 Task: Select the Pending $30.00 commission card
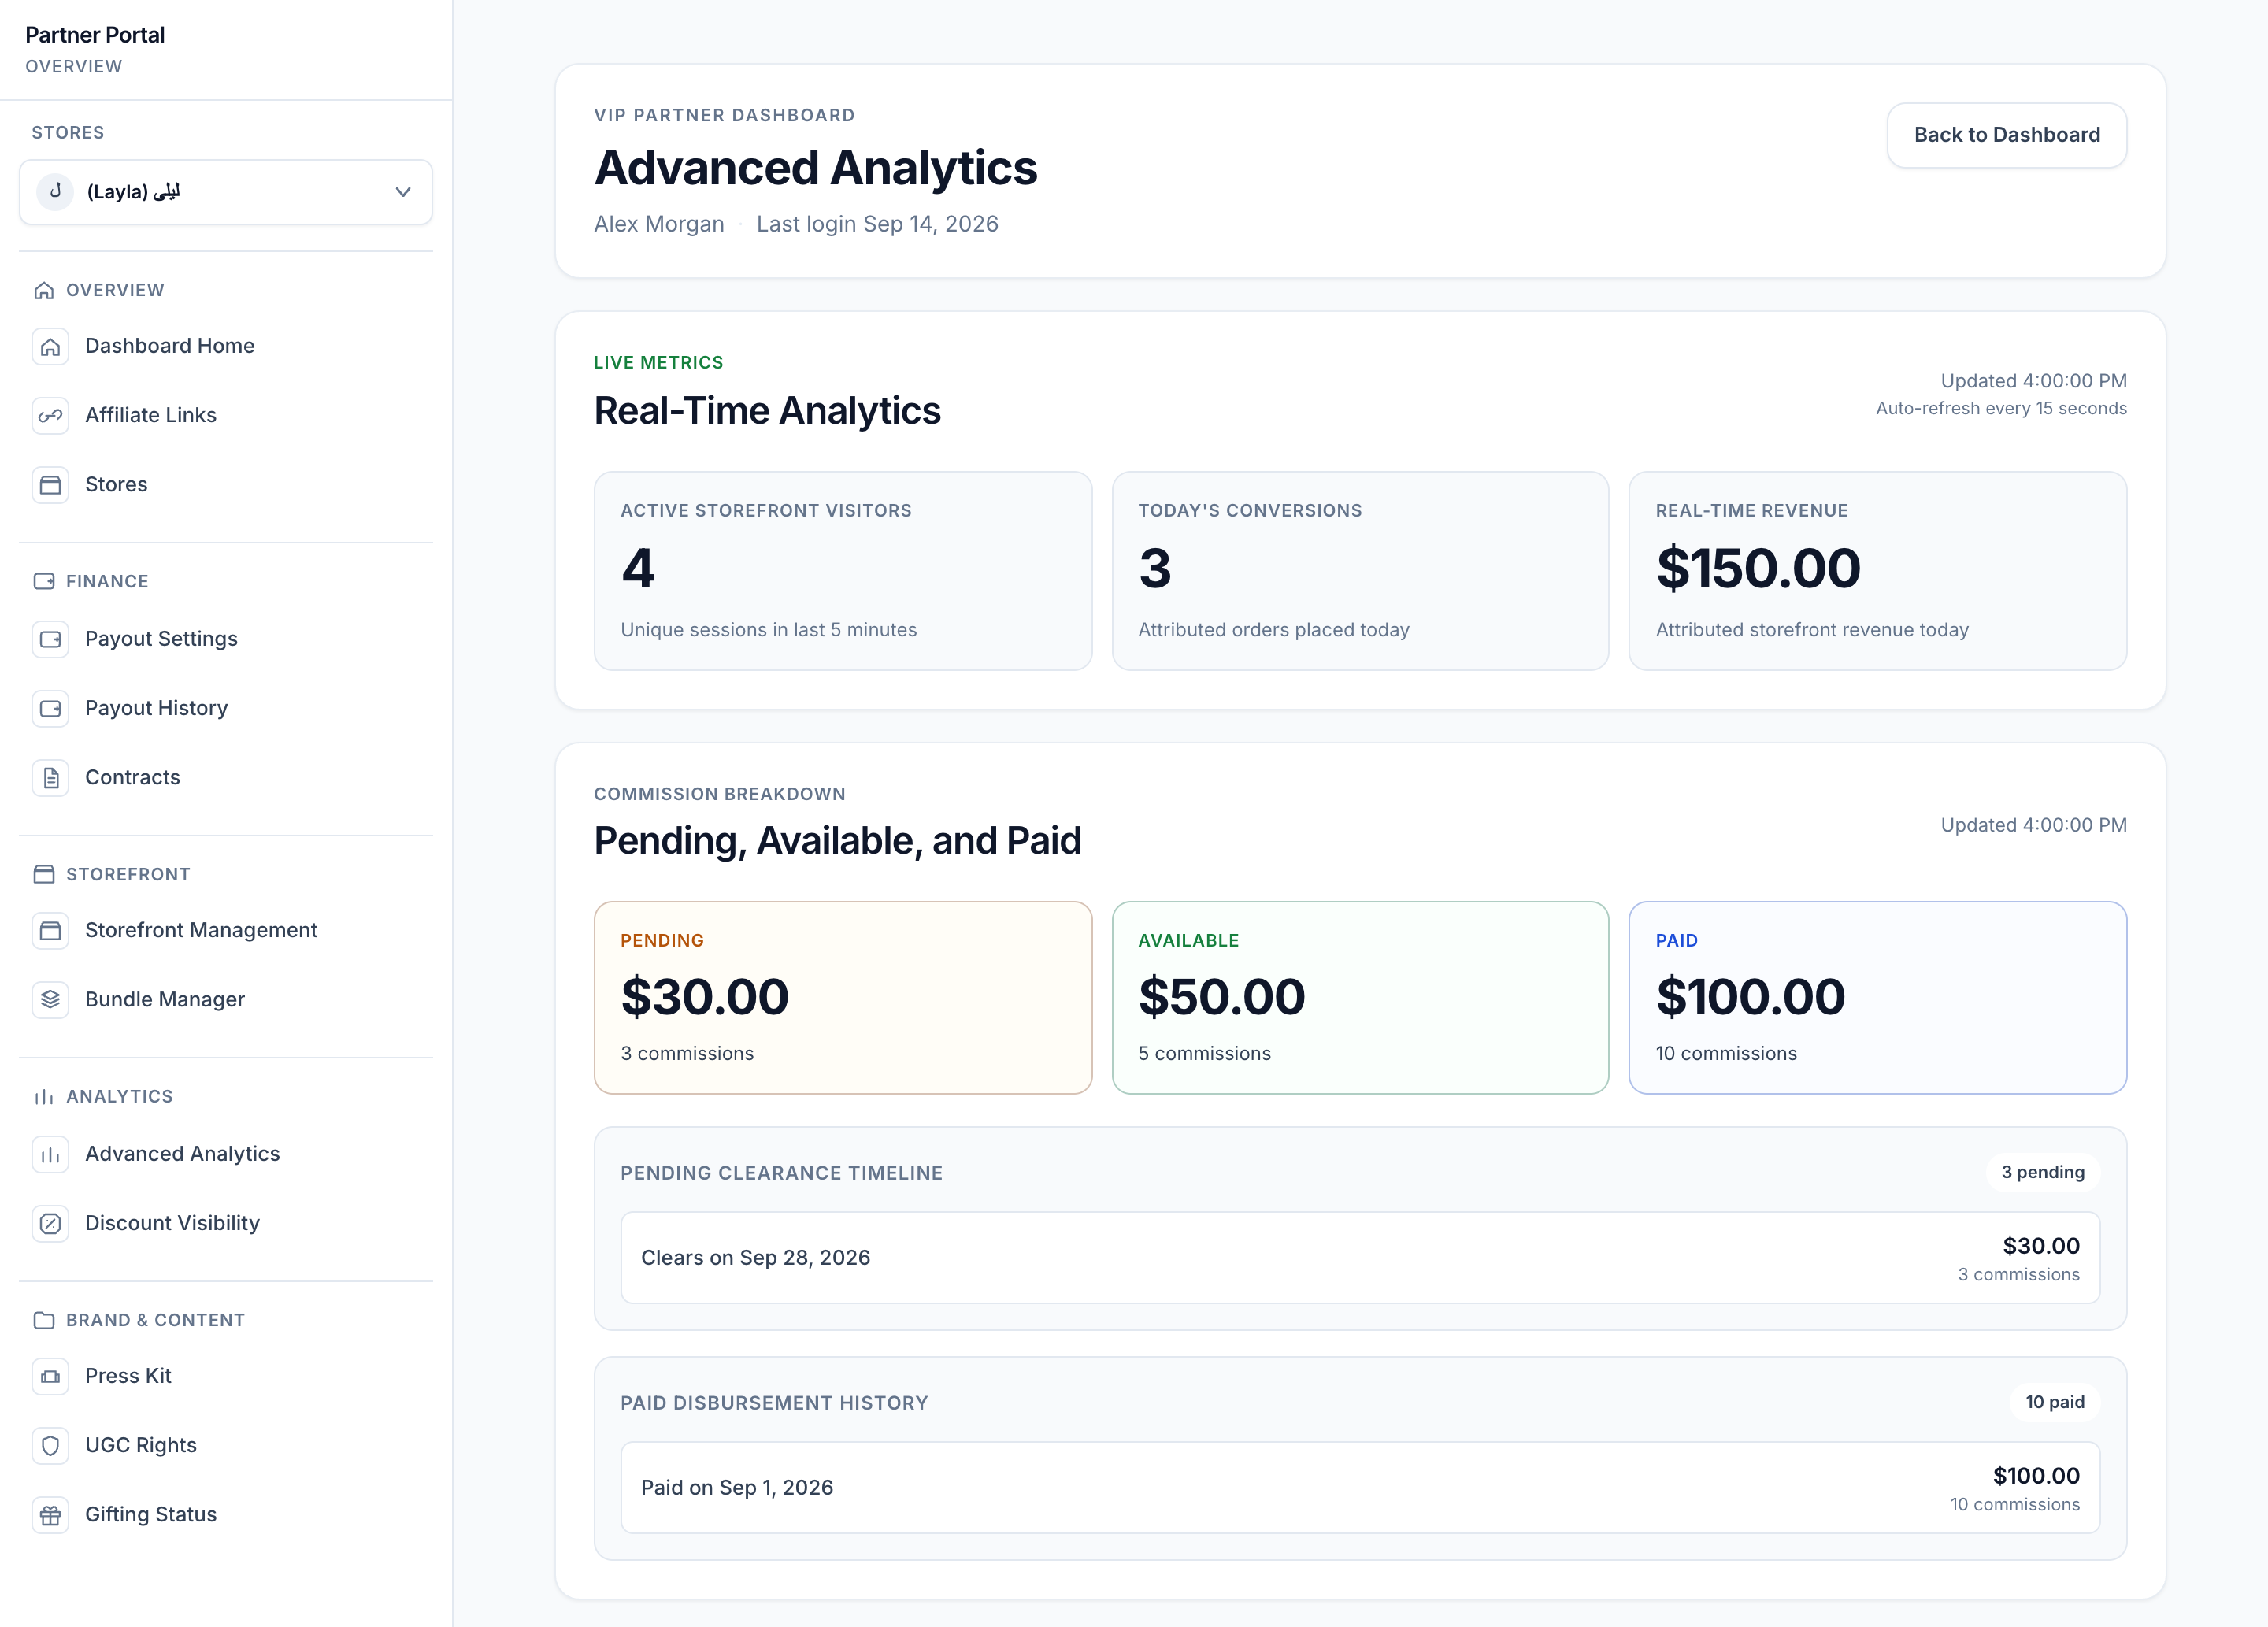click(x=842, y=997)
